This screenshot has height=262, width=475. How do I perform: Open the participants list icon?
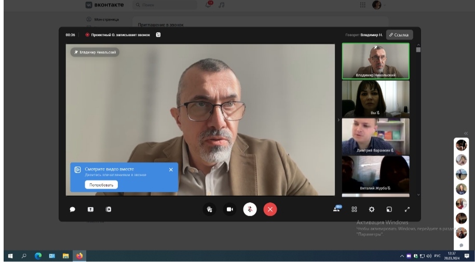pyautogui.click(x=336, y=210)
